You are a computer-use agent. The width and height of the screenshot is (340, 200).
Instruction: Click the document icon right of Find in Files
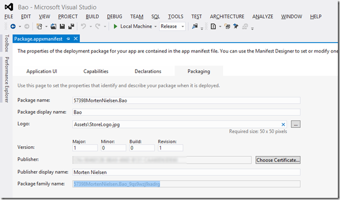point(213,26)
